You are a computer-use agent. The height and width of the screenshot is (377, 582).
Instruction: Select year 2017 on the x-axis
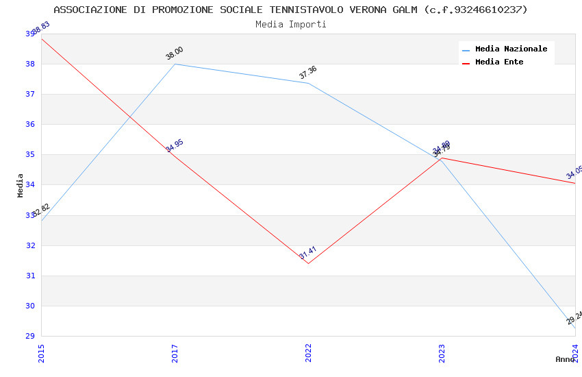[175, 352]
